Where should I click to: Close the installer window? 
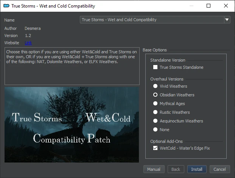coord(226,6)
